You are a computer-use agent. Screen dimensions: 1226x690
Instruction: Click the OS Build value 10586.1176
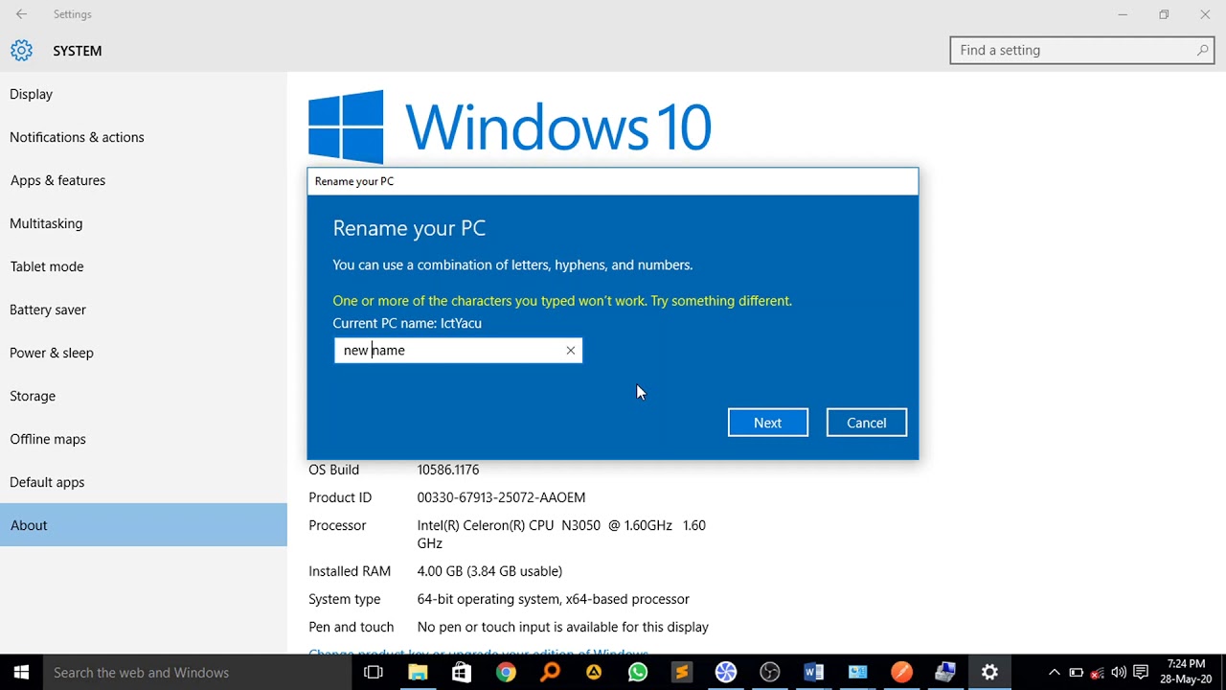pyautogui.click(x=448, y=470)
